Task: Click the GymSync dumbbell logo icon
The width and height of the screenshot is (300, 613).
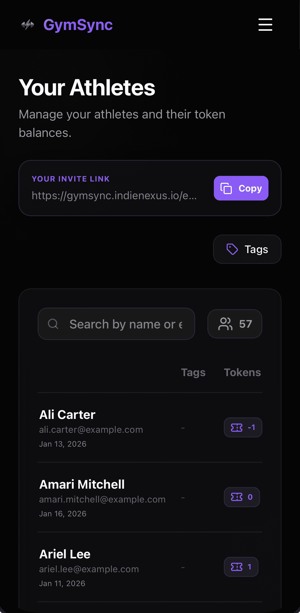Action: [x=28, y=25]
